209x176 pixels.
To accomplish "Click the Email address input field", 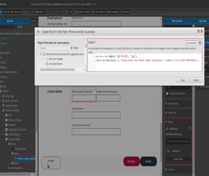I will click(96, 115).
